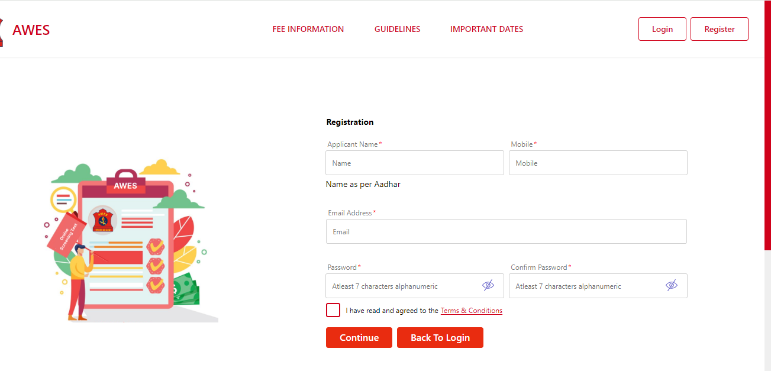Open the Terms & Conditions link
771x371 pixels.
471,310
